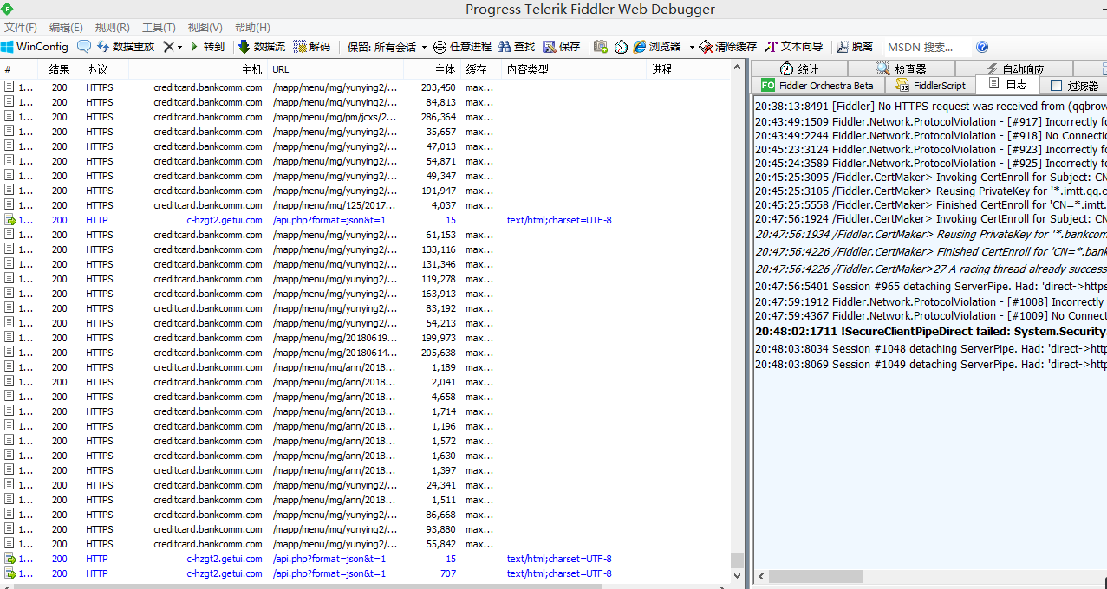Open the remove sessions dropdown arrow
1107x589 pixels.
pyautogui.click(x=179, y=47)
